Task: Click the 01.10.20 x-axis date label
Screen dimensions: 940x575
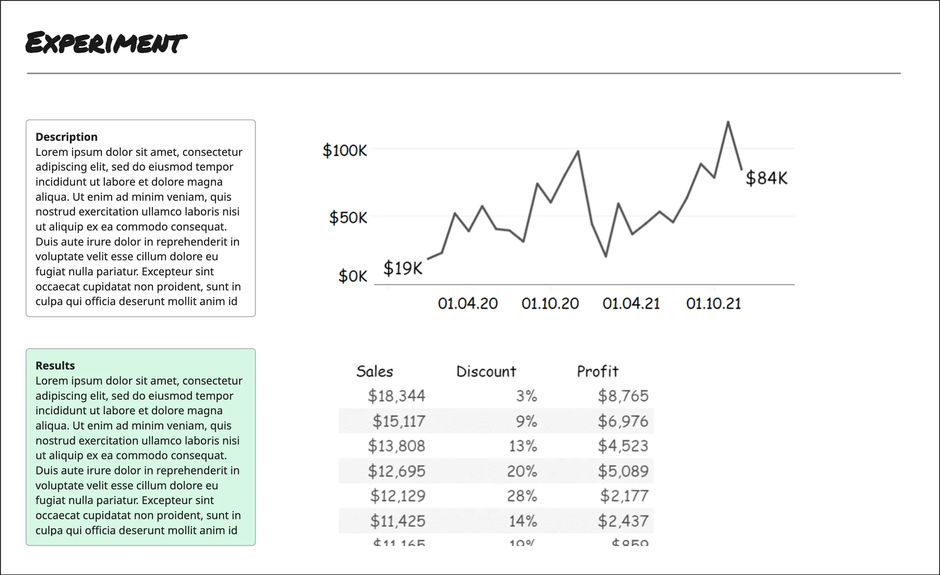Action: click(x=550, y=303)
